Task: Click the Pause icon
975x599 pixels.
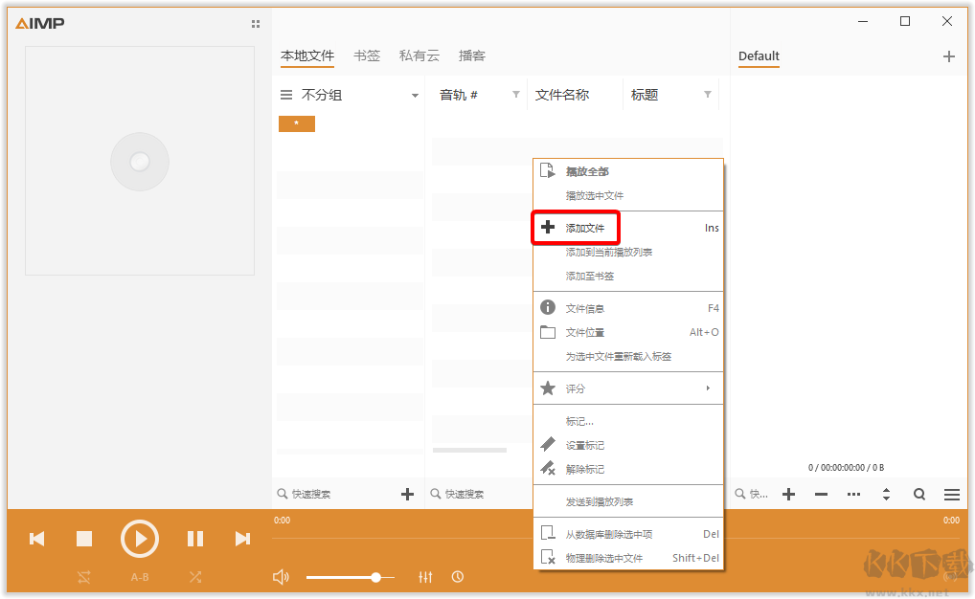Action: tap(194, 539)
